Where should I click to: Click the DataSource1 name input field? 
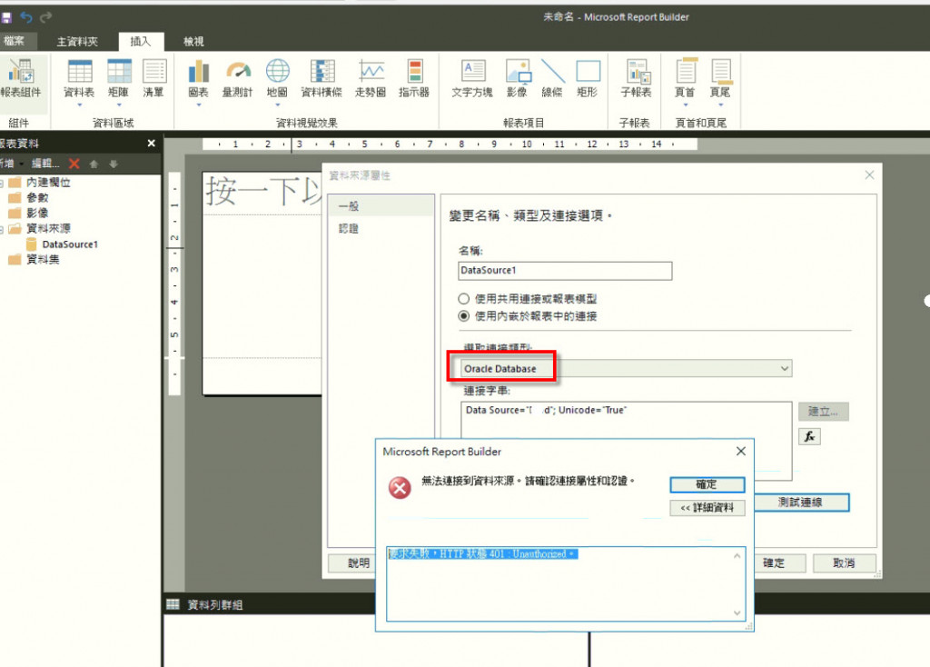click(565, 271)
